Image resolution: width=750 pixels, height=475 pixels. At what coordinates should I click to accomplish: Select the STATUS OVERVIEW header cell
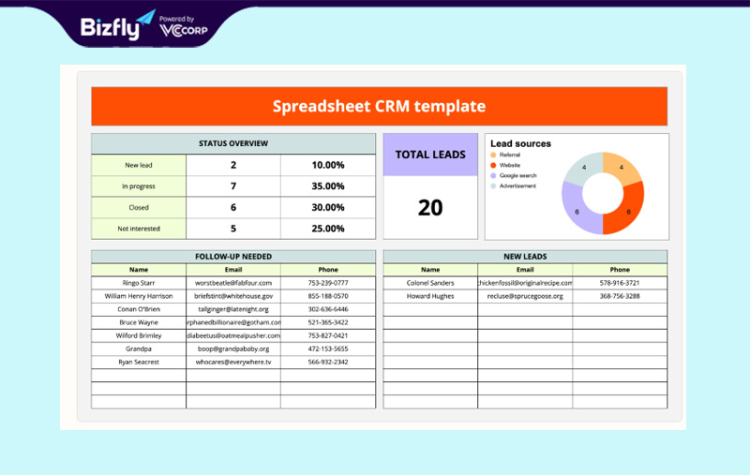coord(233,143)
